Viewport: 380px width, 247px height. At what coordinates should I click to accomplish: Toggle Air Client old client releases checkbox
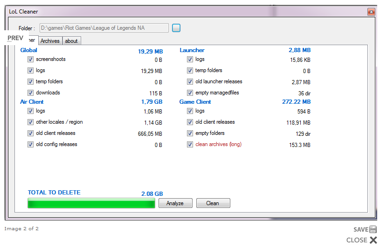click(x=30, y=134)
